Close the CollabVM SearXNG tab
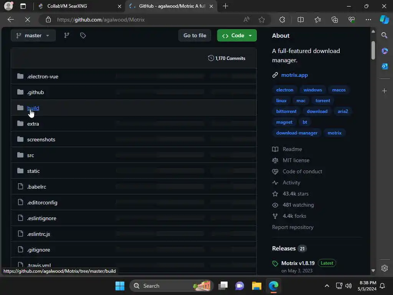This screenshot has width=393, height=295. click(120, 6)
